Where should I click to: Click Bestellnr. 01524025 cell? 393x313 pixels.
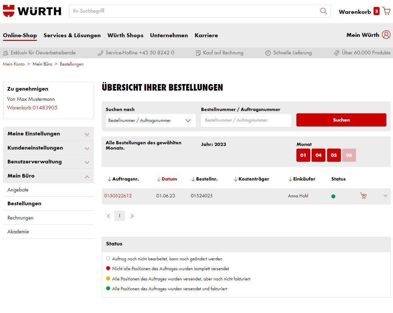point(202,196)
